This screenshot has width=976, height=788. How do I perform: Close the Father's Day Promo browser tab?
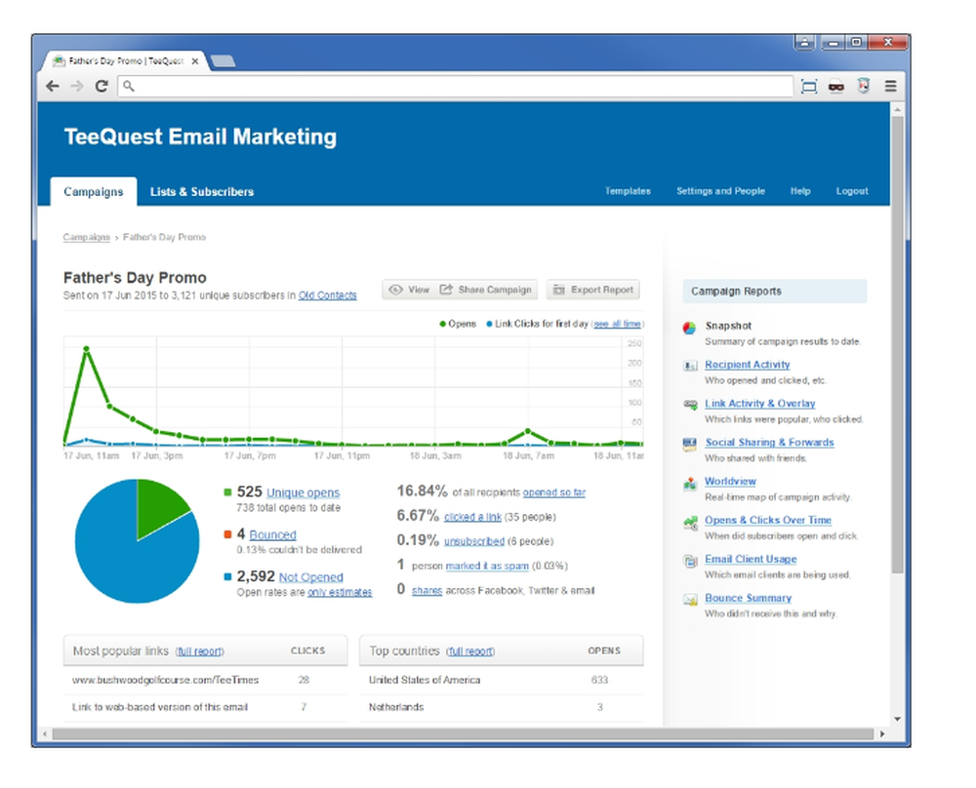(195, 60)
